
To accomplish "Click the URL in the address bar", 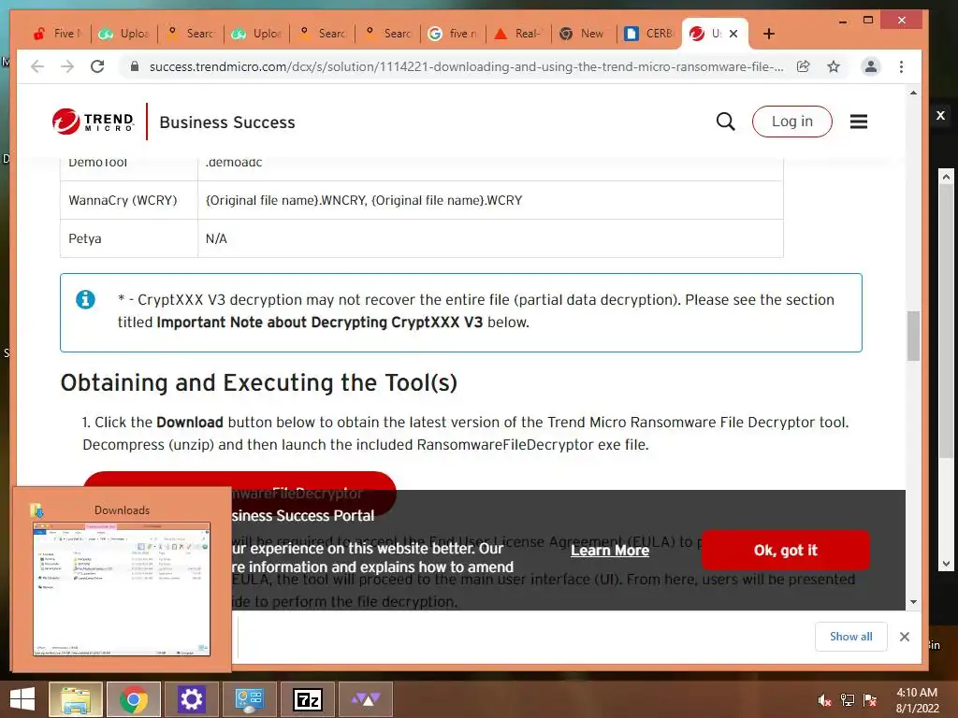I will (x=466, y=66).
